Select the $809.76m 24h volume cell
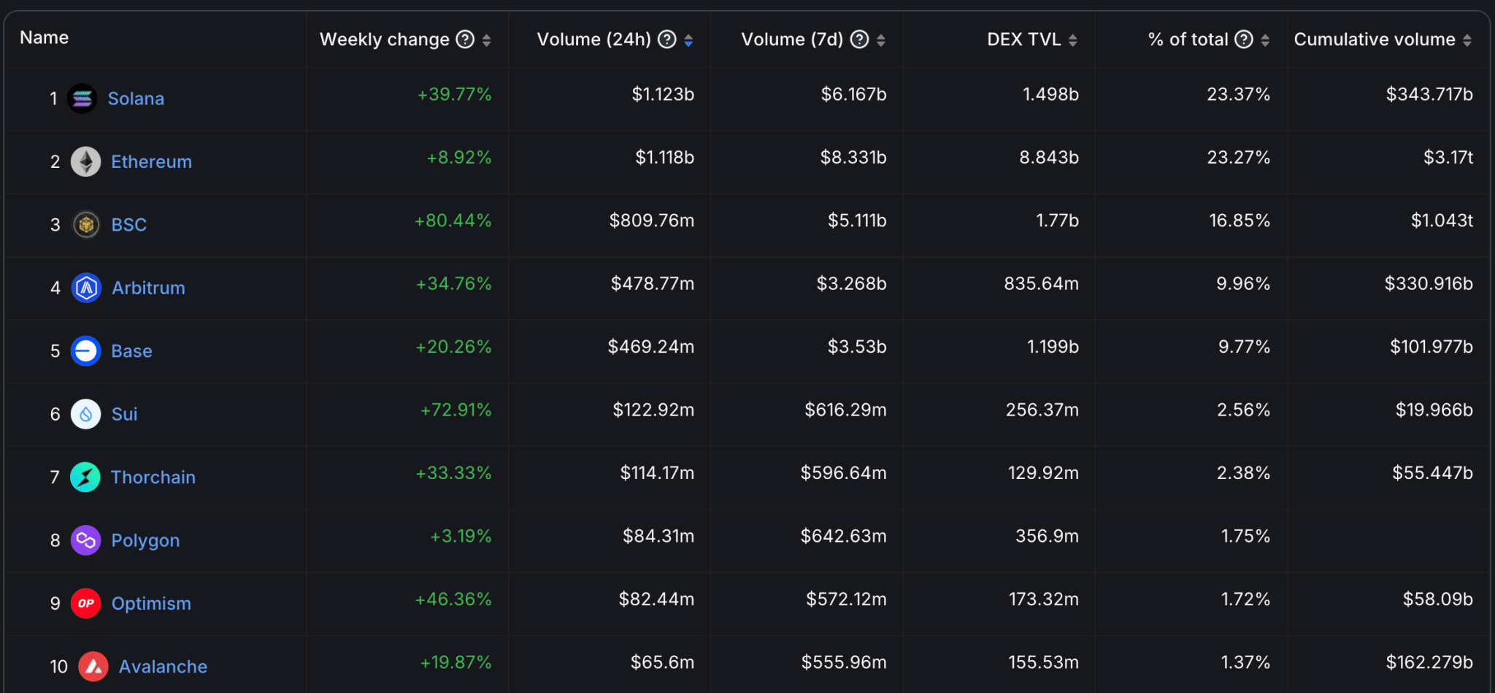The image size is (1495, 693). pos(652,221)
